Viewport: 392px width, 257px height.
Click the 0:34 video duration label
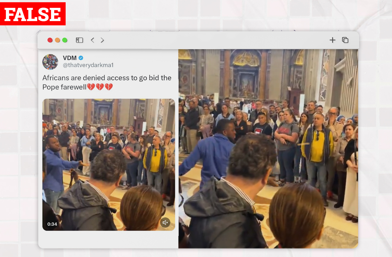[52, 224]
